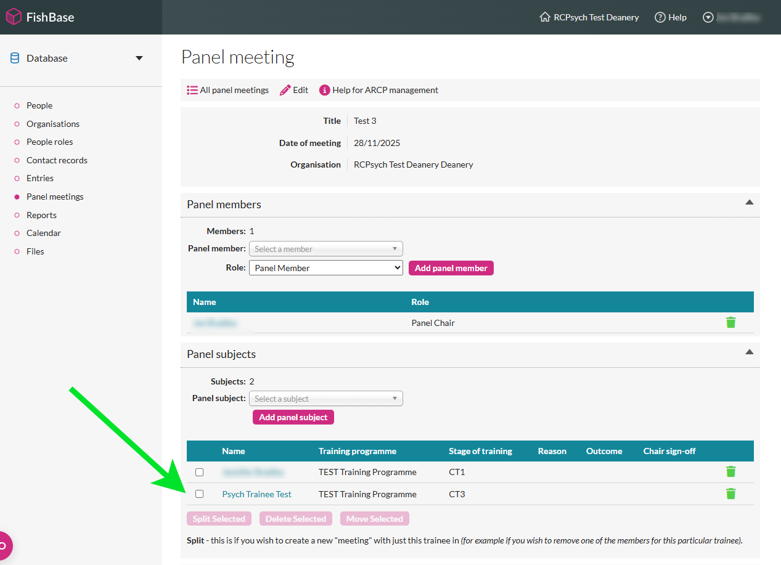Image resolution: width=781 pixels, height=565 pixels.
Task: Click the Database cylinder icon in sidebar
Action: click(x=14, y=58)
